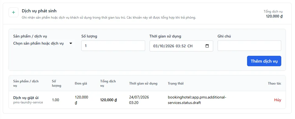This screenshot has height=119, width=295.
Task: Click the quantity value 1.00
Action: (55, 100)
